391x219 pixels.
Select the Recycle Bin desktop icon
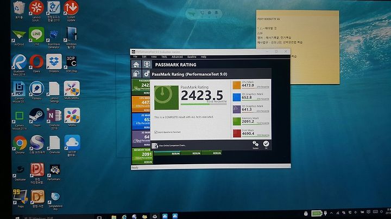[19, 10]
